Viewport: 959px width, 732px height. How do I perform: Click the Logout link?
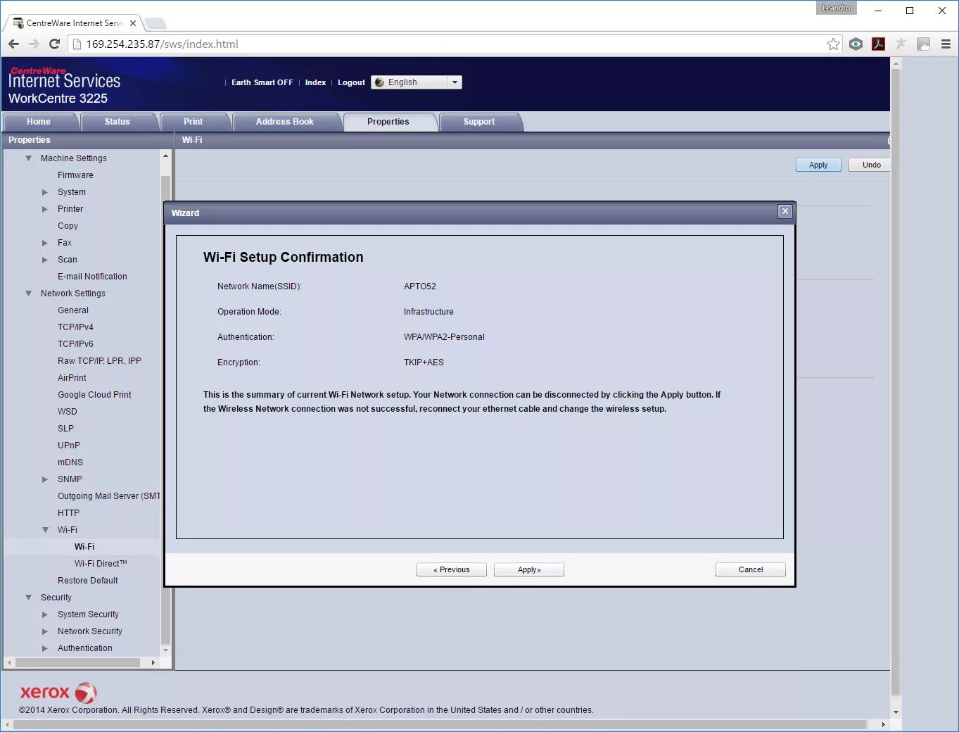(x=351, y=82)
